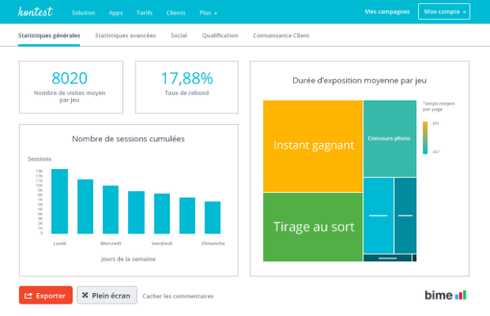Click the Nombre de sessions cumulées title
This screenshot has height=316, width=490.
pyautogui.click(x=128, y=139)
